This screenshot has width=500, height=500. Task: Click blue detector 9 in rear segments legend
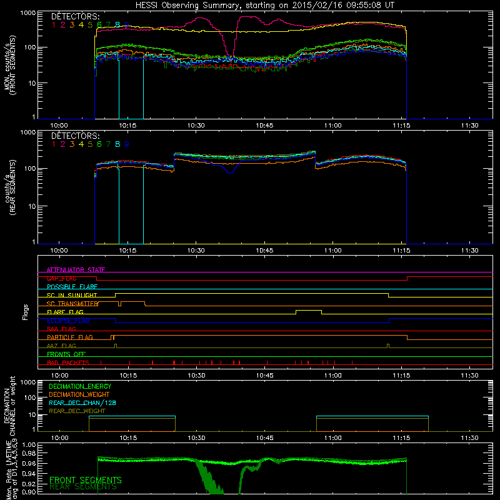(x=127, y=144)
